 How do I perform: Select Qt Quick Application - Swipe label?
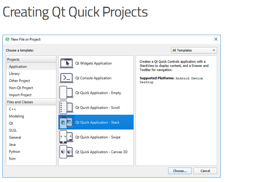(98, 137)
